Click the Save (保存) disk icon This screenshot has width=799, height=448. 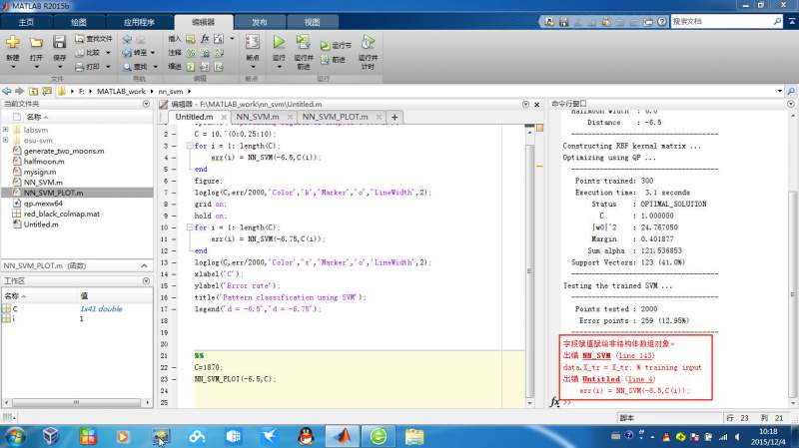pyautogui.click(x=59, y=43)
